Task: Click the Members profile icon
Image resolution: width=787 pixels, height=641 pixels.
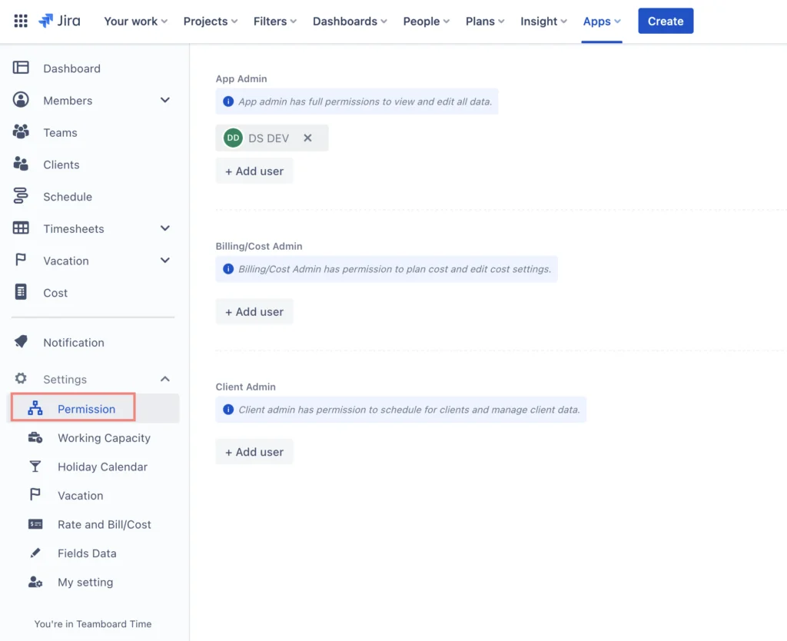Action: click(21, 100)
